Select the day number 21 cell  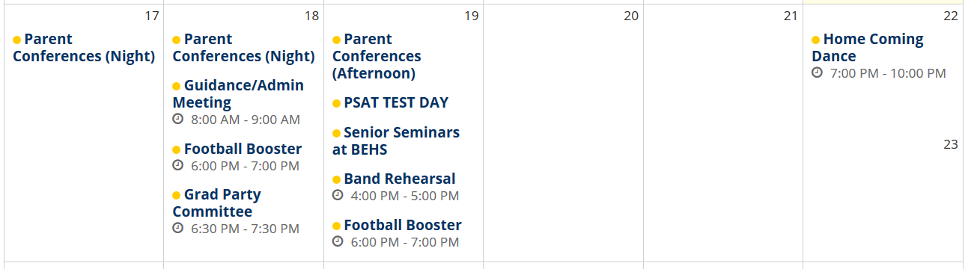(723, 133)
